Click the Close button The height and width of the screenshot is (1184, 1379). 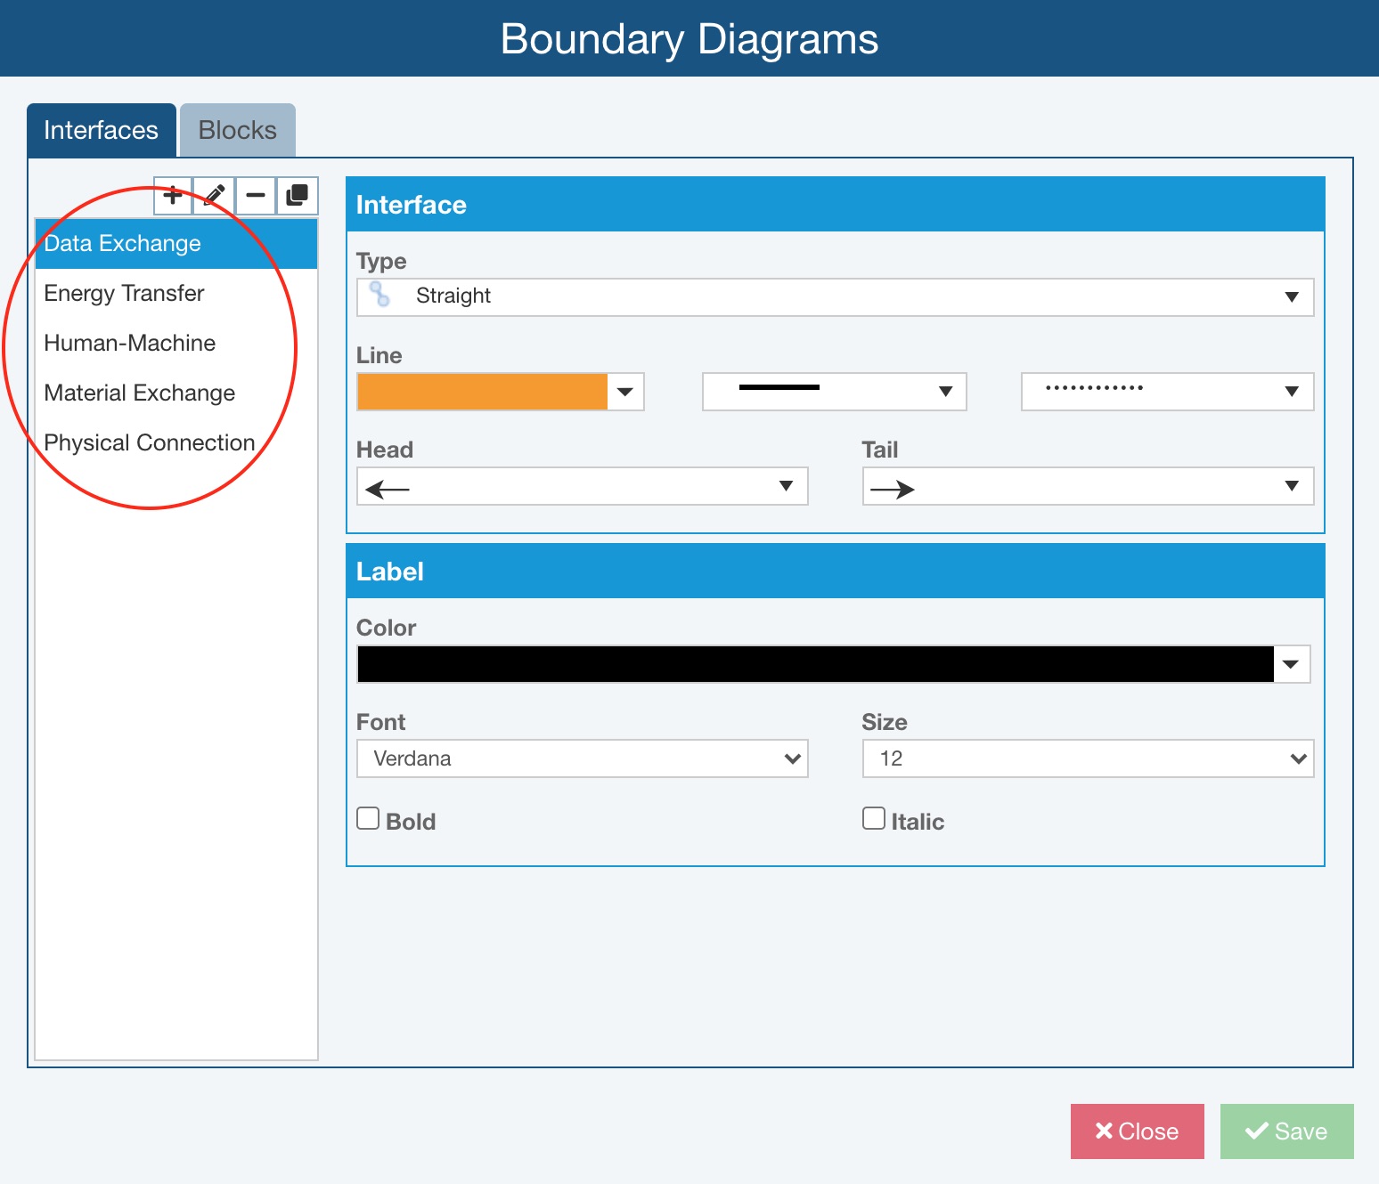[1138, 1131]
